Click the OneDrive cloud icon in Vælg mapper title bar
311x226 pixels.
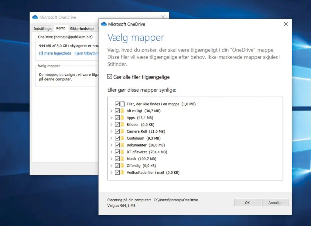coord(104,24)
